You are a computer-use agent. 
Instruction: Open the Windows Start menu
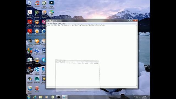click(x=29, y=97)
